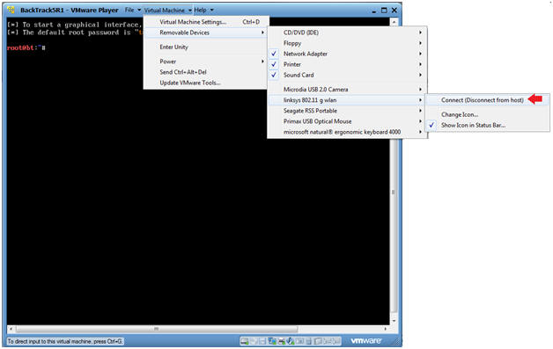Click the VMware Player title bar app icon
553x349 pixels.
[11, 10]
